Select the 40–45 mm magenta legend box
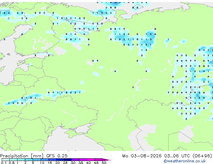Screen dimensions: 213x164 [91, 160]
